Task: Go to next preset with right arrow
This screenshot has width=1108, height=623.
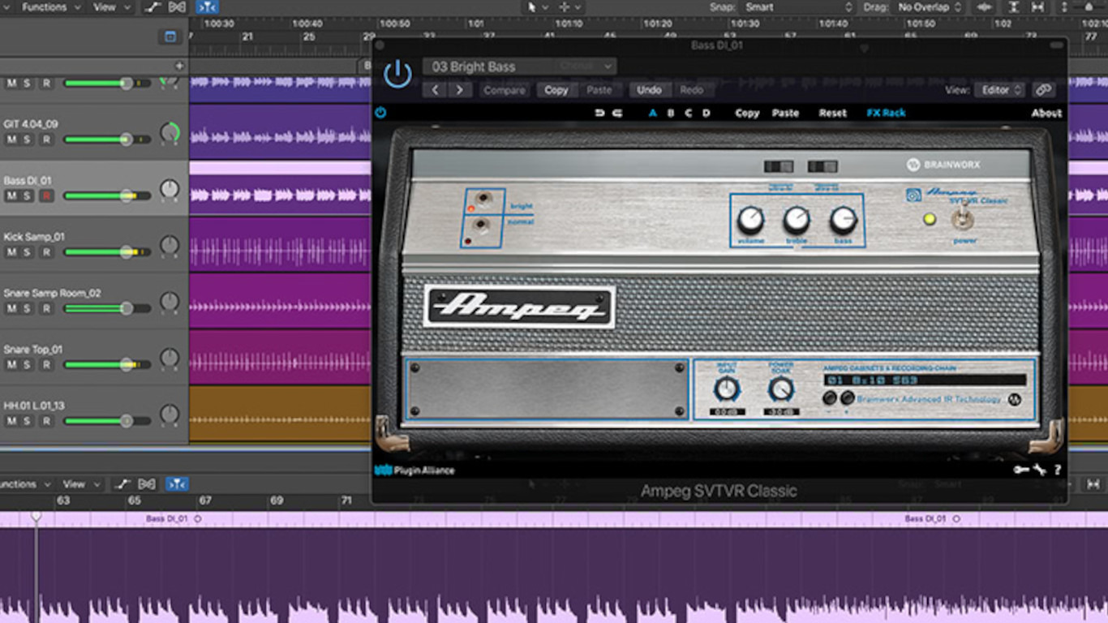Action: point(459,90)
